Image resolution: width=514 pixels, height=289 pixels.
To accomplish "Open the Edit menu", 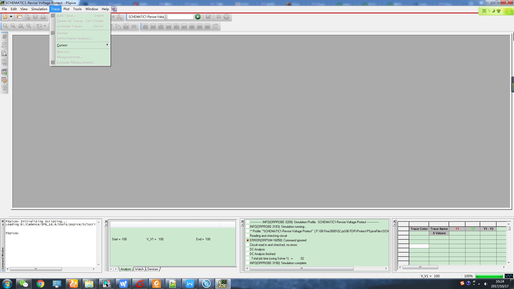I will click(14, 9).
